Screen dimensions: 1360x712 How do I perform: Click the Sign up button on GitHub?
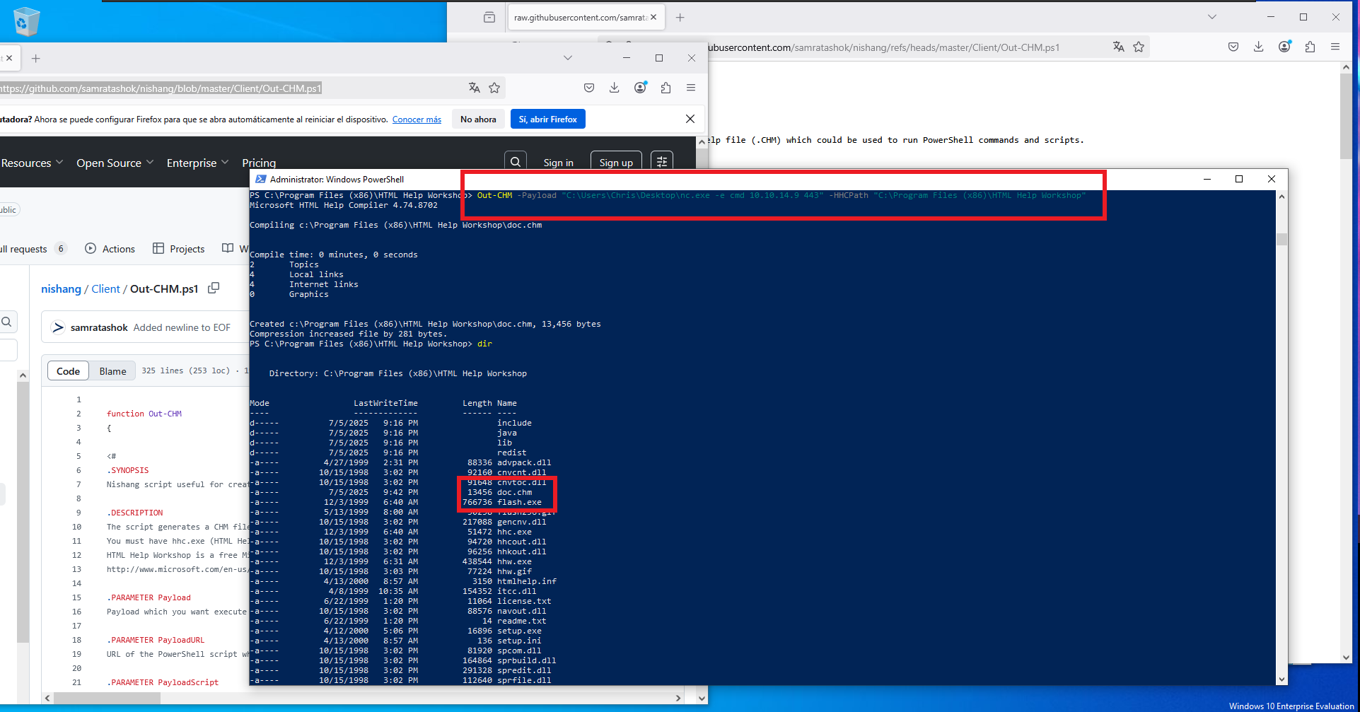(616, 163)
